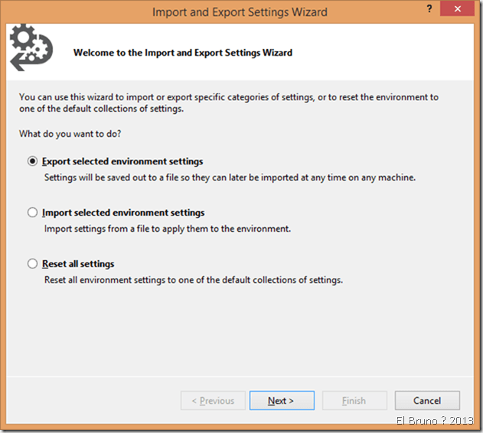Image resolution: width=483 pixels, height=433 pixels.
Task: Click the window title bar text
Action: click(x=240, y=12)
